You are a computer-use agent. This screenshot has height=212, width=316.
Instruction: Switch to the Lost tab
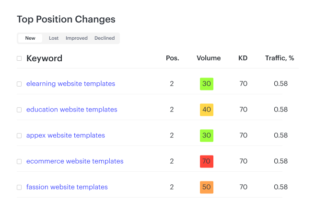pyautogui.click(x=54, y=38)
